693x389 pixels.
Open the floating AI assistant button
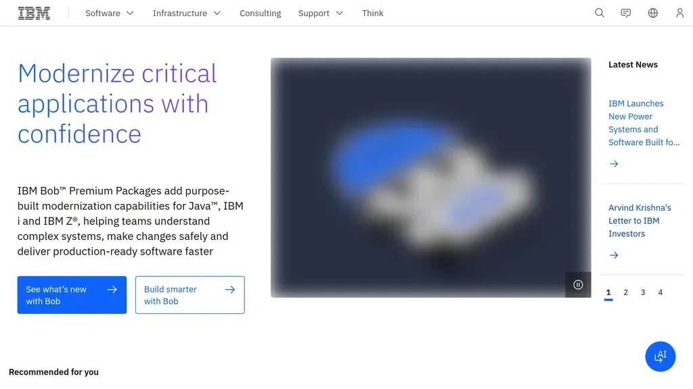point(661,357)
